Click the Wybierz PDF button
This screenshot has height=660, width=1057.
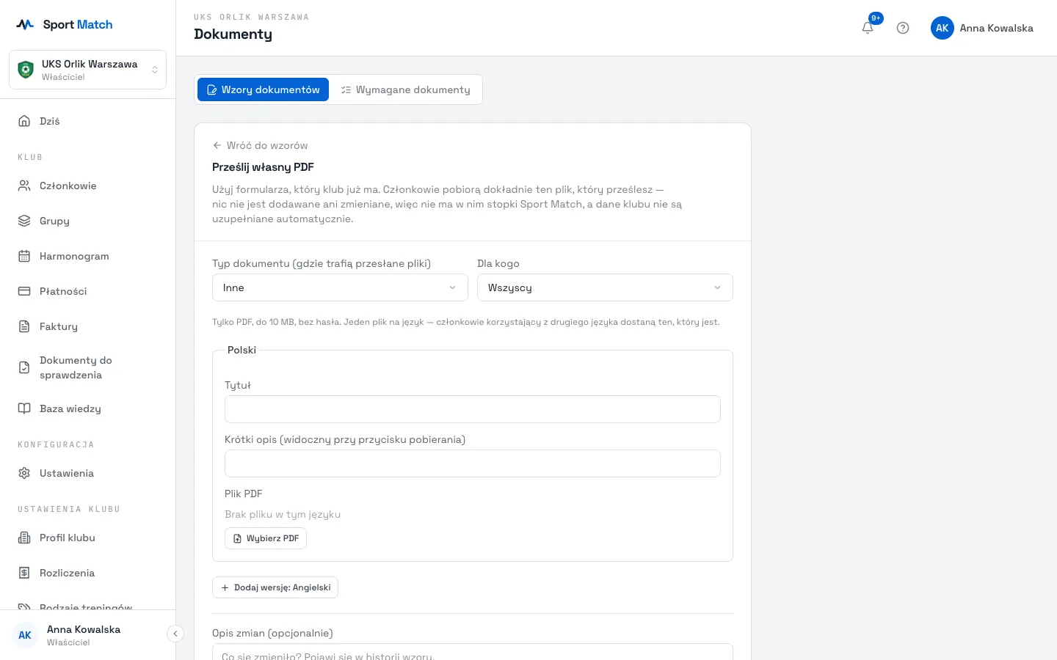[266, 538]
